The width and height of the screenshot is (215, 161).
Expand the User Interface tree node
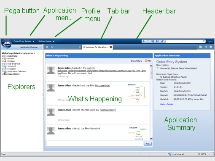tap(3, 63)
